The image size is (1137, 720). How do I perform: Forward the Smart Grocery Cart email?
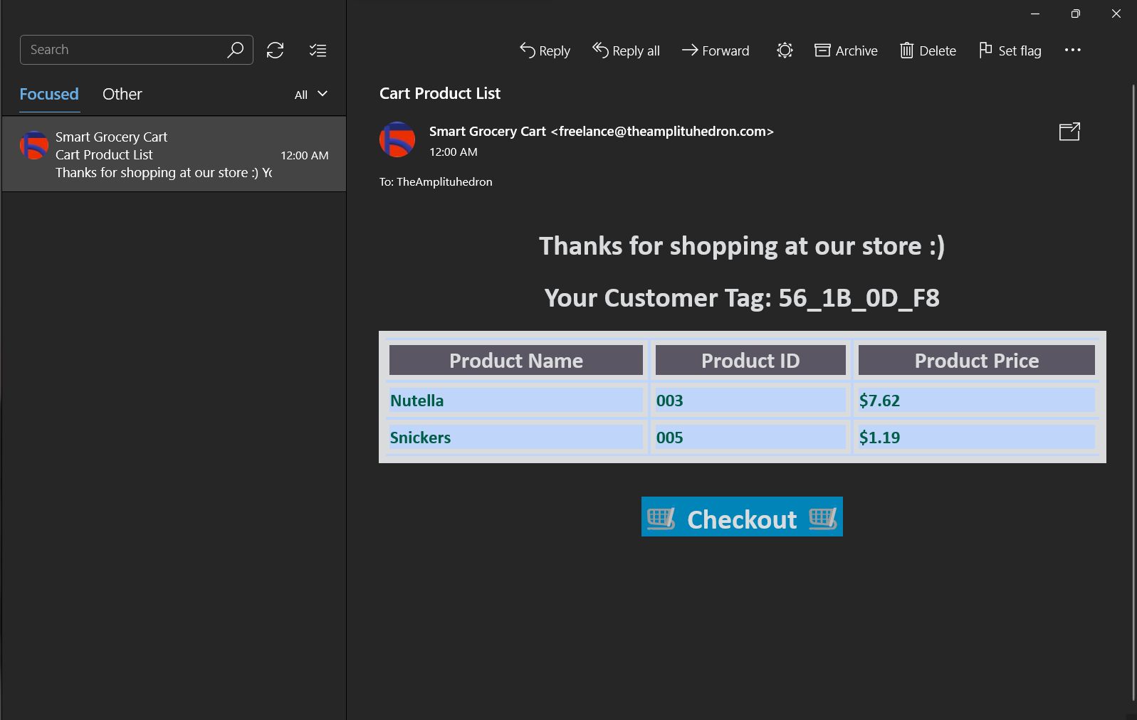coord(716,51)
